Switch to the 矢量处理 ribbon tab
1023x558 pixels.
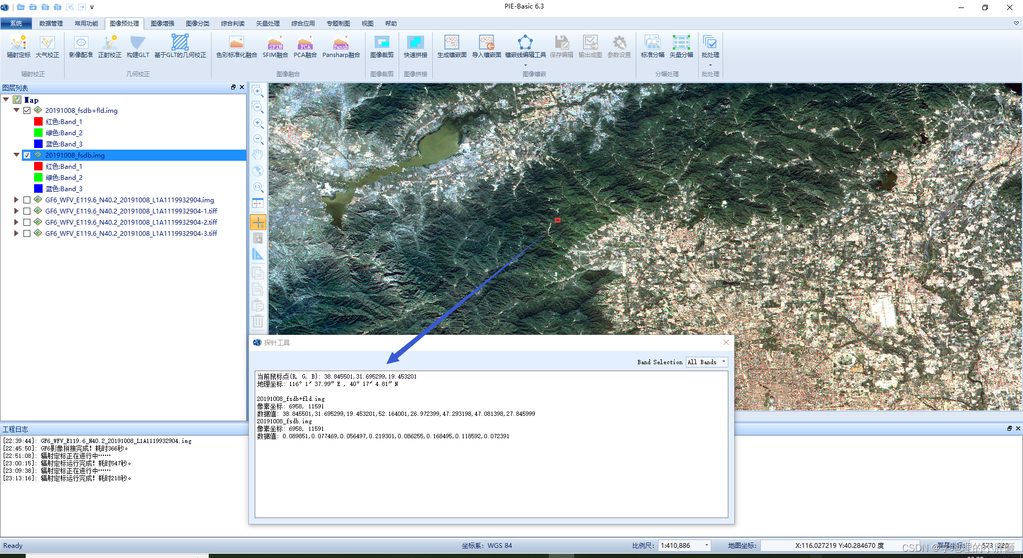[268, 23]
